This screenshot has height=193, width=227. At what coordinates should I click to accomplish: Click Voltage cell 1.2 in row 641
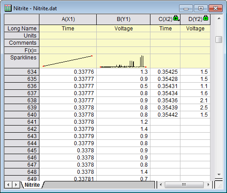[124, 122]
